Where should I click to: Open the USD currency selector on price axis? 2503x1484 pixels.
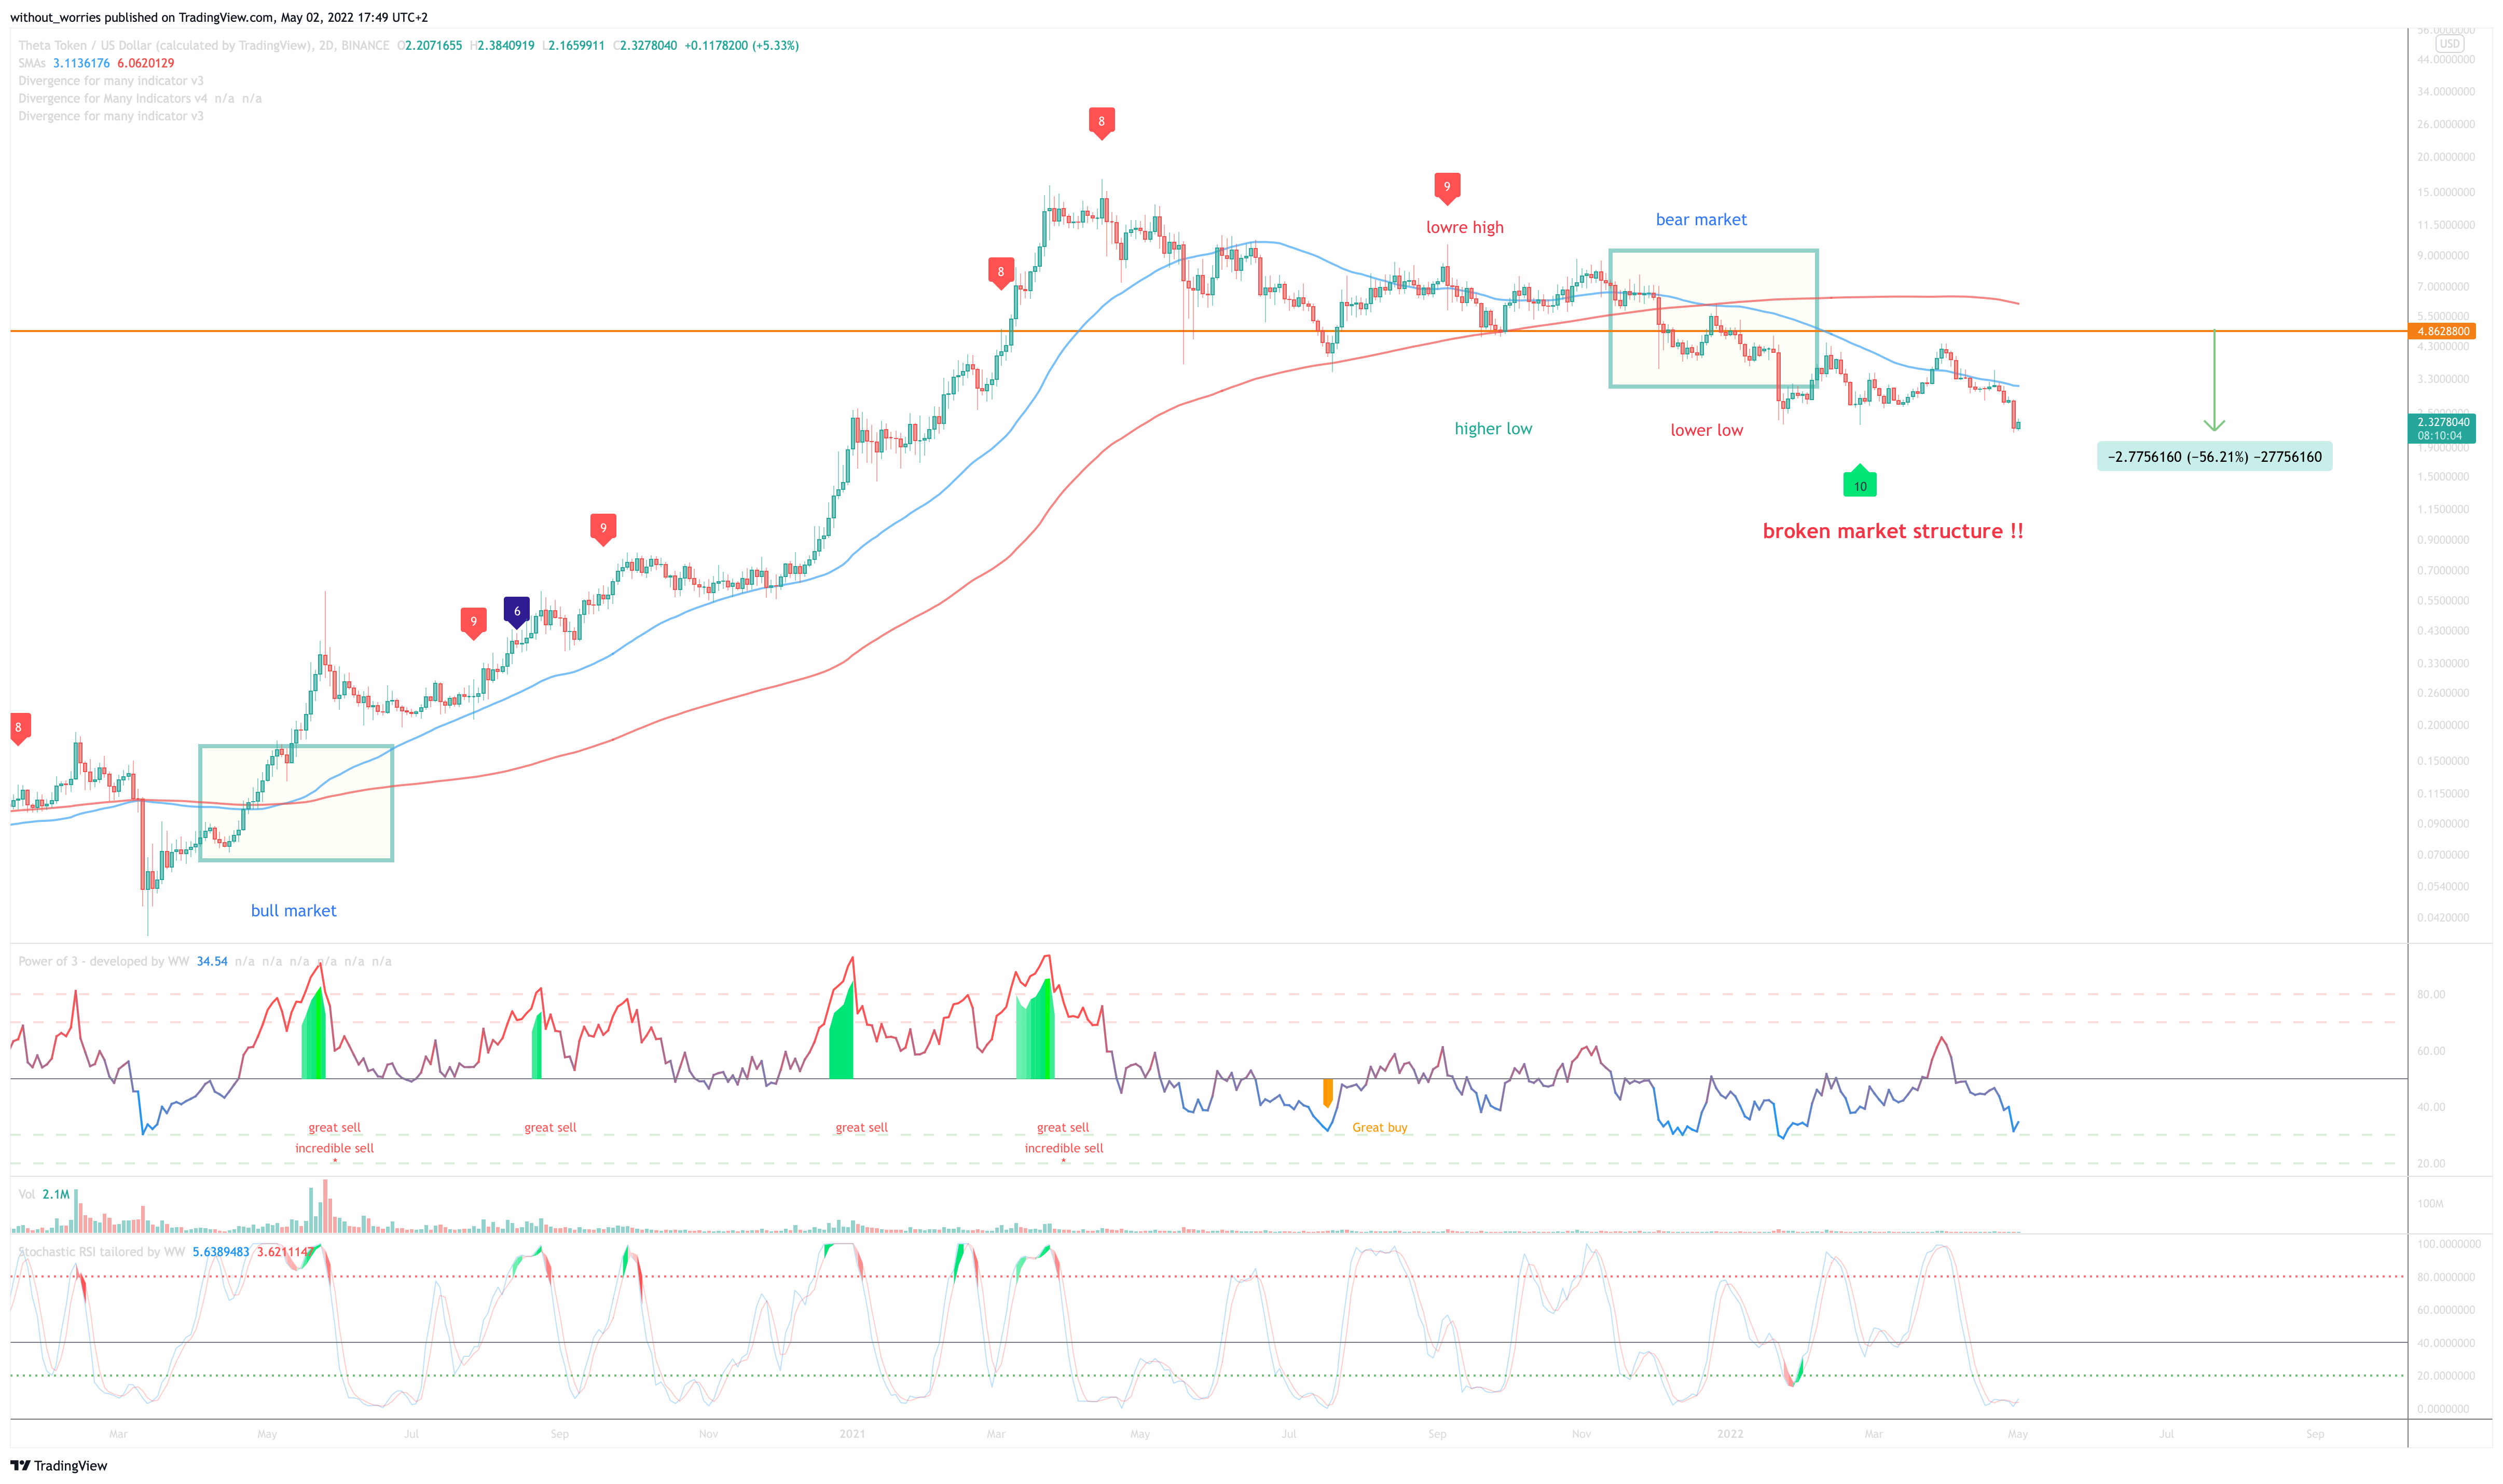coord(2449,43)
